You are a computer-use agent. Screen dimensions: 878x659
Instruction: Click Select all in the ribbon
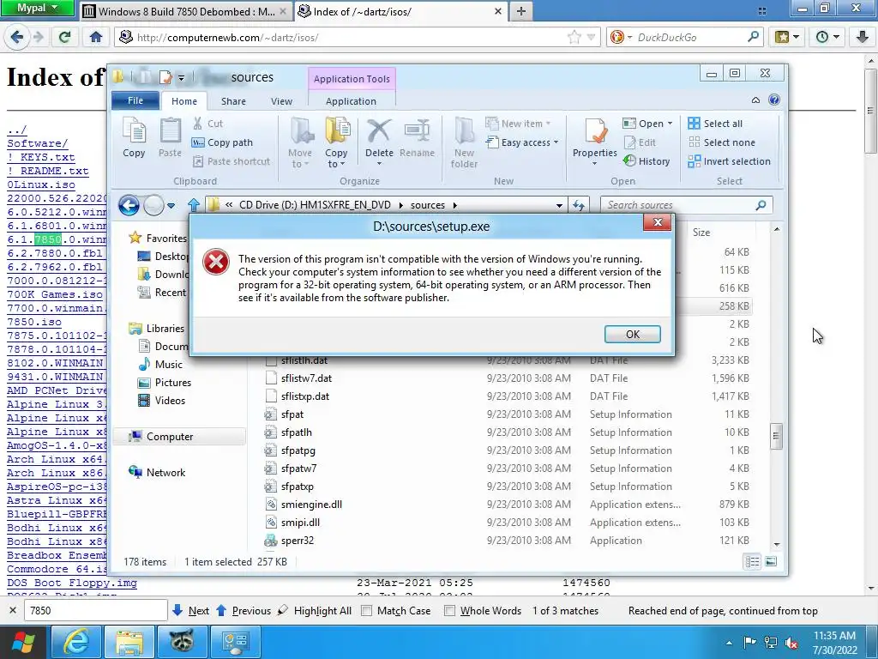[715, 124]
